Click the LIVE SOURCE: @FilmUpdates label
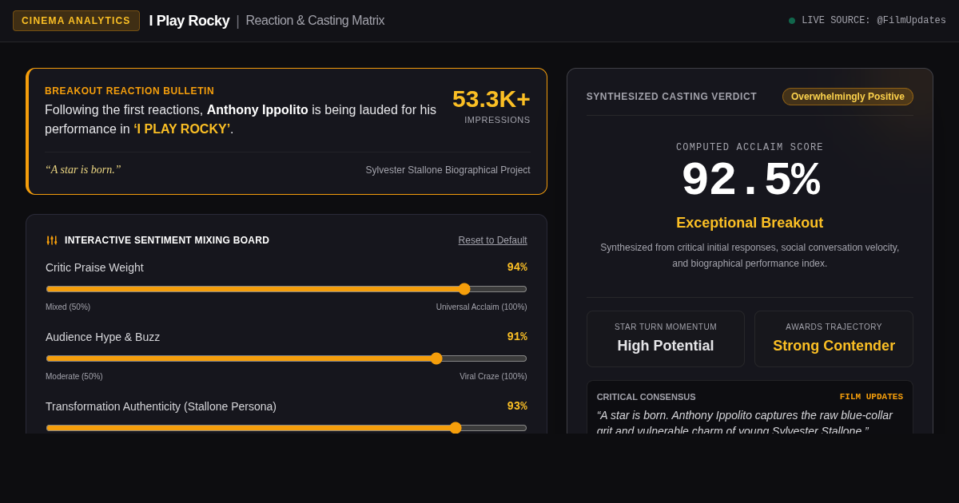The width and height of the screenshot is (959, 503). [873, 21]
